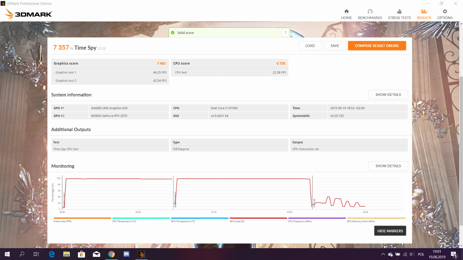
Task: Open Windows search from taskbar
Action: point(22,254)
